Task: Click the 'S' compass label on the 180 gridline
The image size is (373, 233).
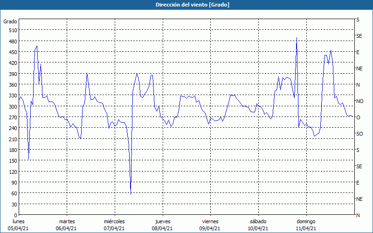Action: (358, 150)
